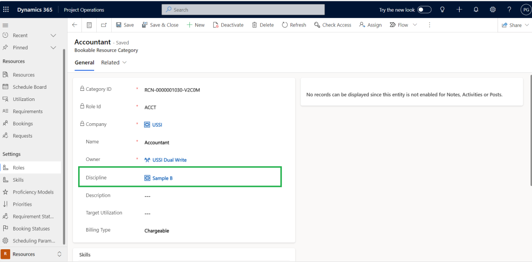Refresh the form
The height and width of the screenshot is (262, 532).
click(294, 25)
